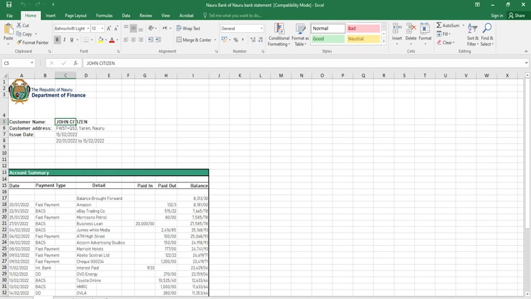Click the Cut scissors icon
This screenshot has width=531, height=299.
tap(19, 25)
